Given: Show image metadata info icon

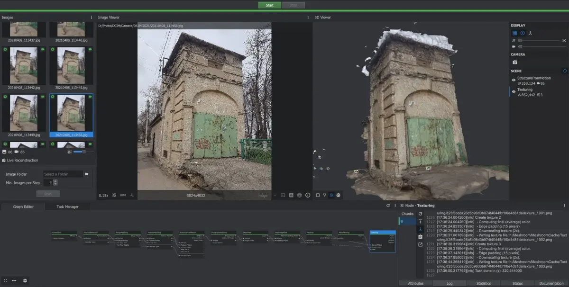Looking at the screenshot, I should point(308,195).
